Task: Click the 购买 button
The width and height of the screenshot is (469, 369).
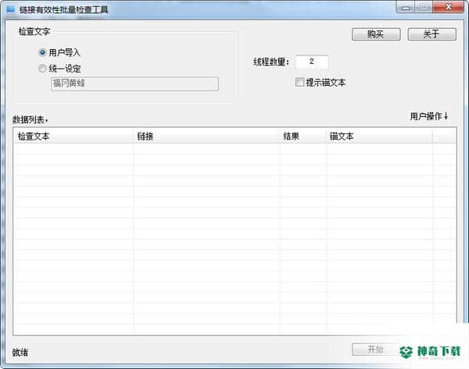Action: click(376, 34)
